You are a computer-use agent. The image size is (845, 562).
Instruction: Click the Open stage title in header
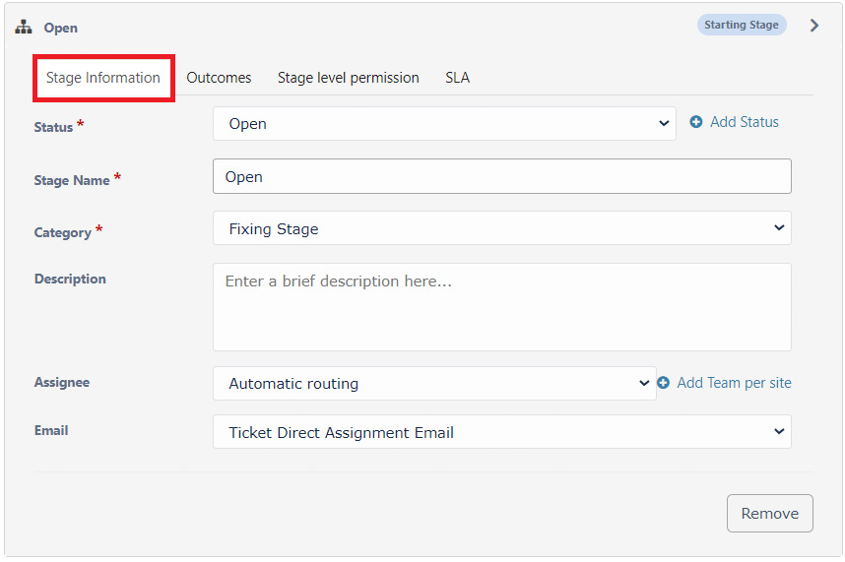(x=61, y=28)
